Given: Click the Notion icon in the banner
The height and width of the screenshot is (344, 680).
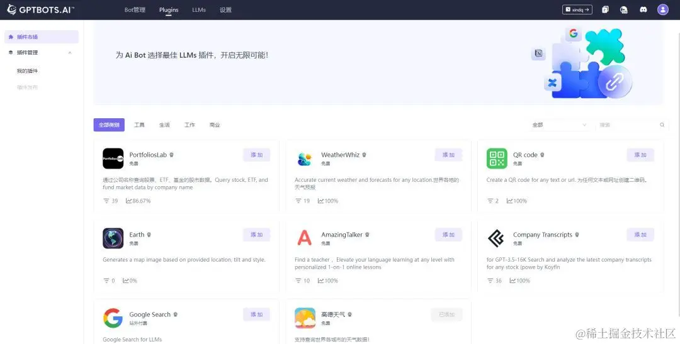Looking at the screenshot, I should 538,53.
